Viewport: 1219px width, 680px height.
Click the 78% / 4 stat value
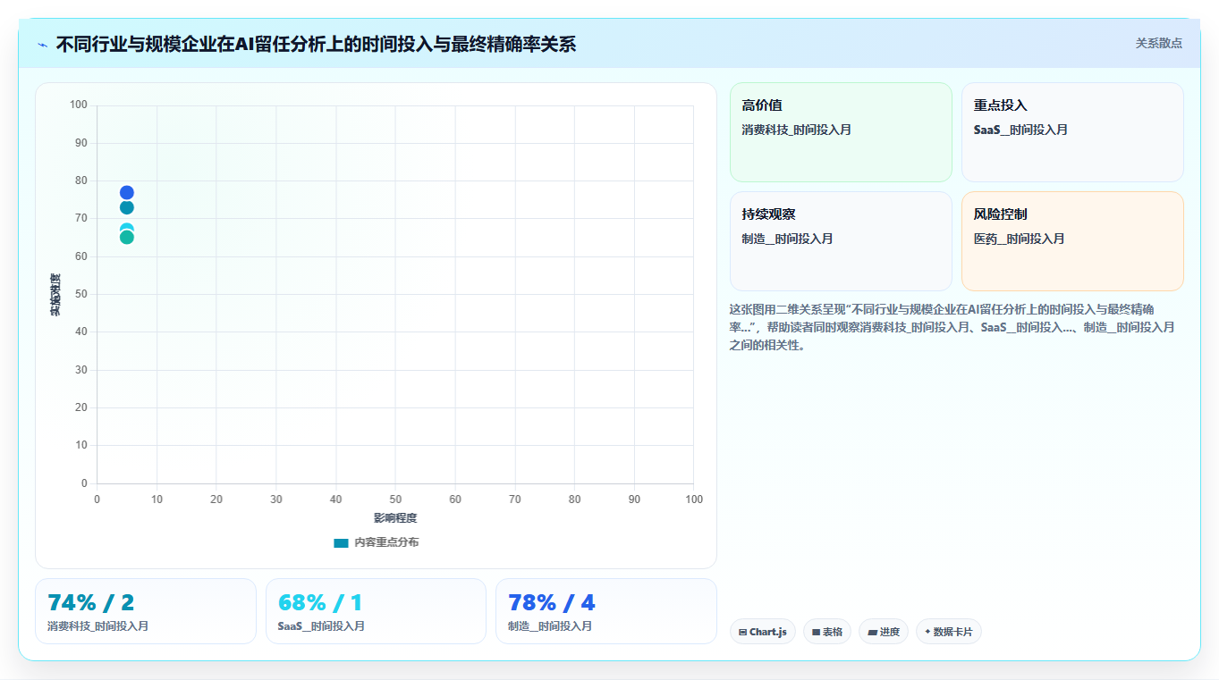[x=552, y=603]
